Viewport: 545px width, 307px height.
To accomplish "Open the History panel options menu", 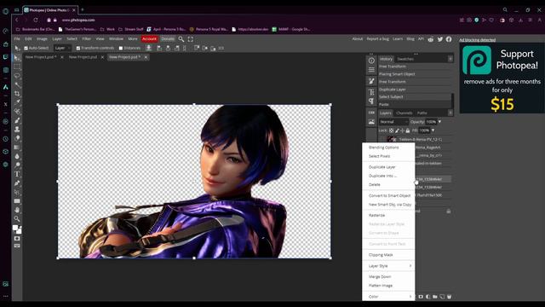I will (x=450, y=59).
